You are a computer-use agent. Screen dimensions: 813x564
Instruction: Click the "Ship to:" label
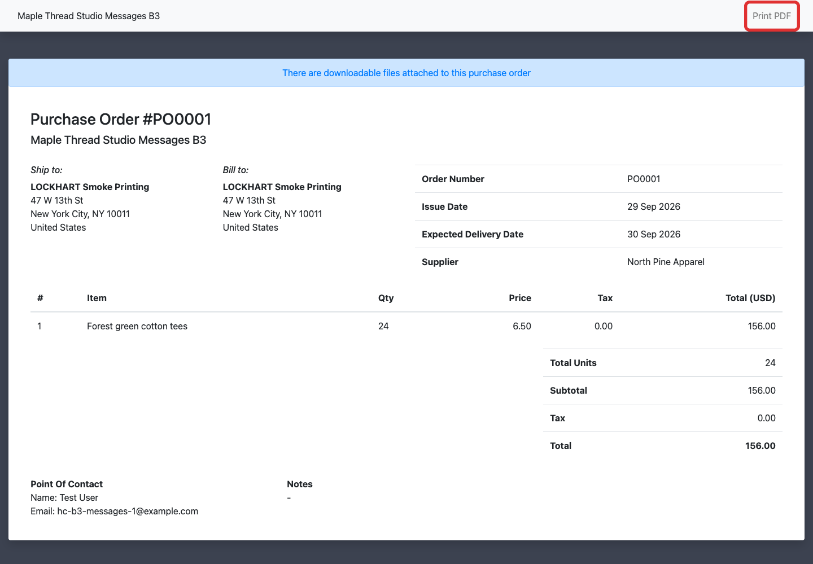(46, 170)
